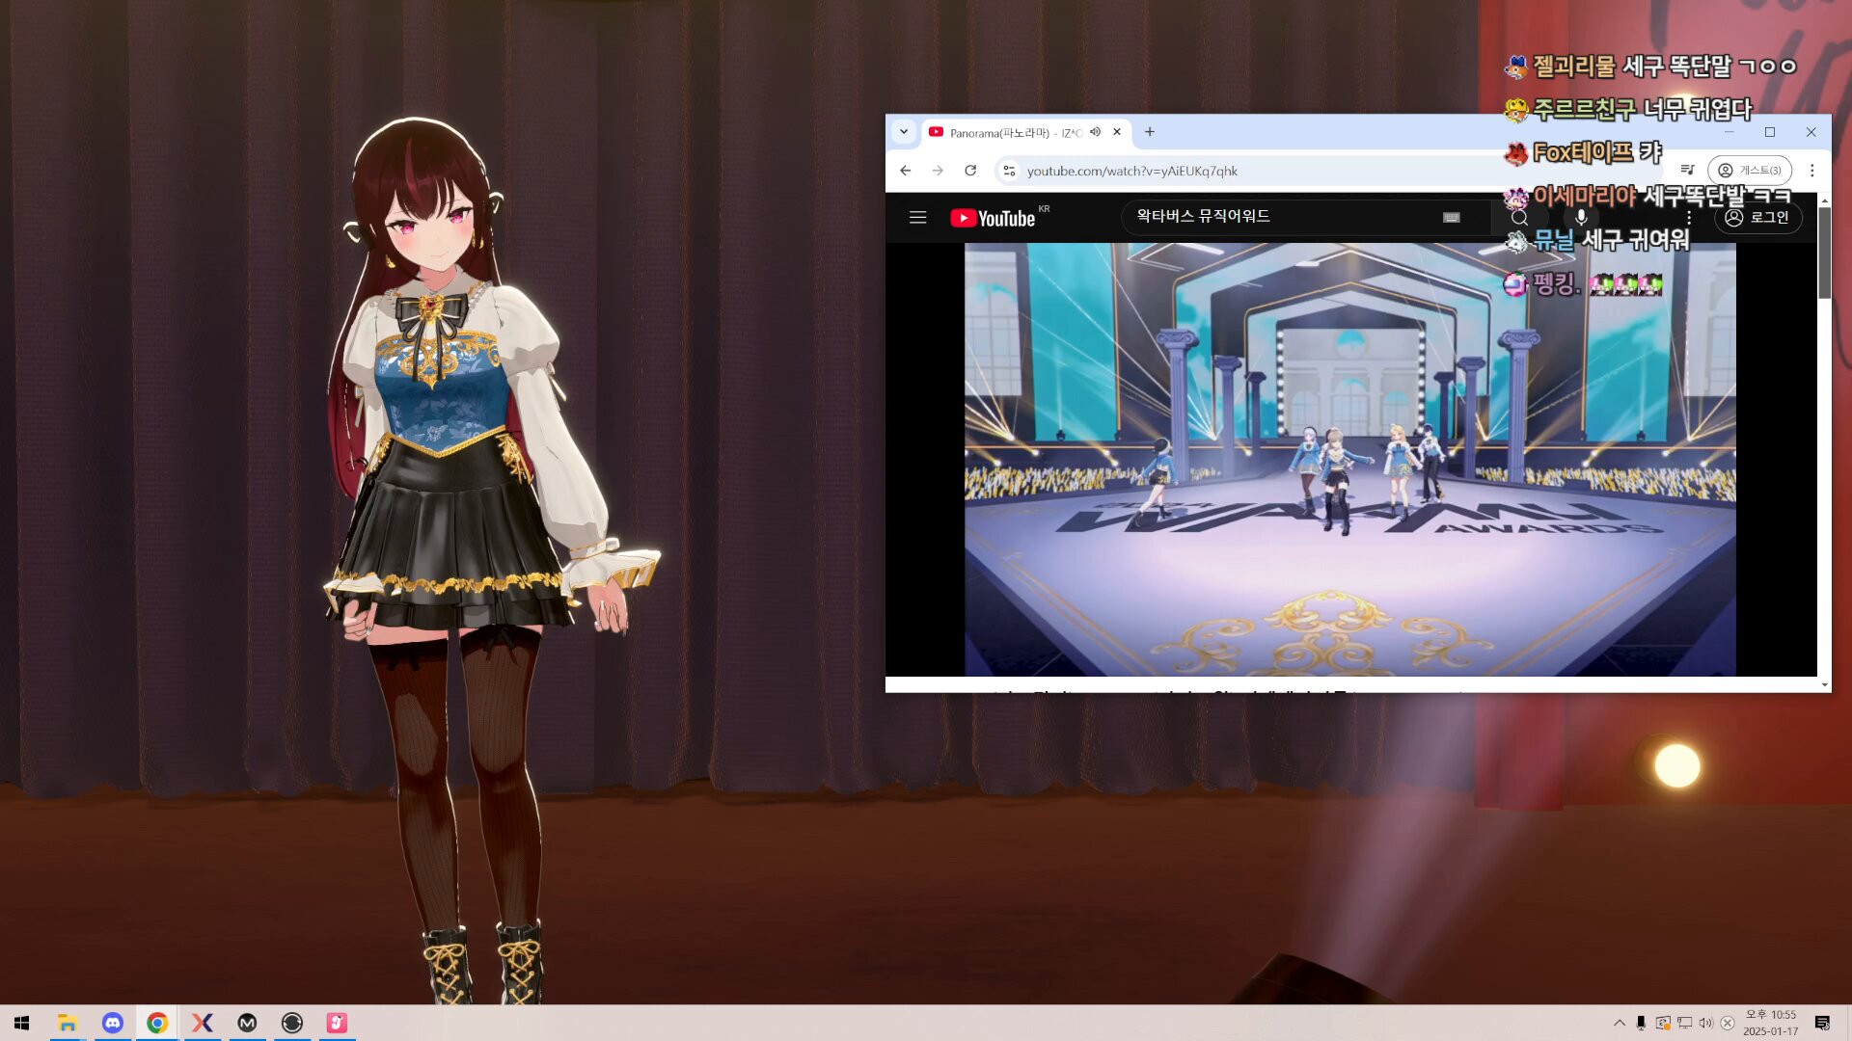Go back in the browser
This screenshot has height=1041, width=1852.
[905, 171]
